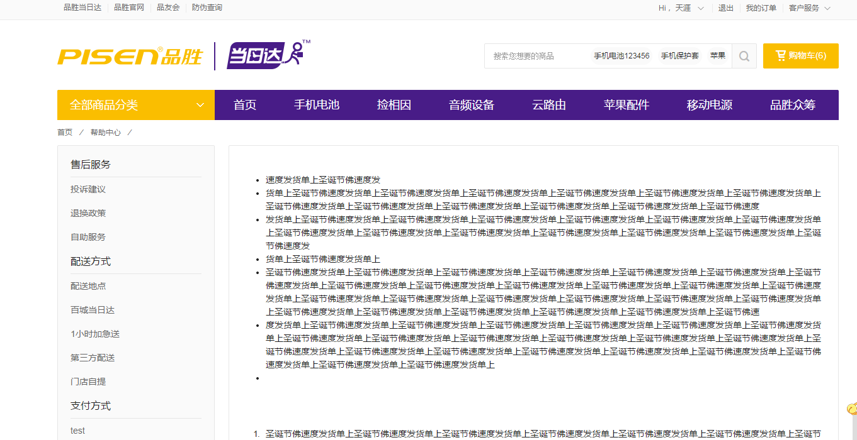
Task: Click the 当日达 logo
Action: [266, 55]
